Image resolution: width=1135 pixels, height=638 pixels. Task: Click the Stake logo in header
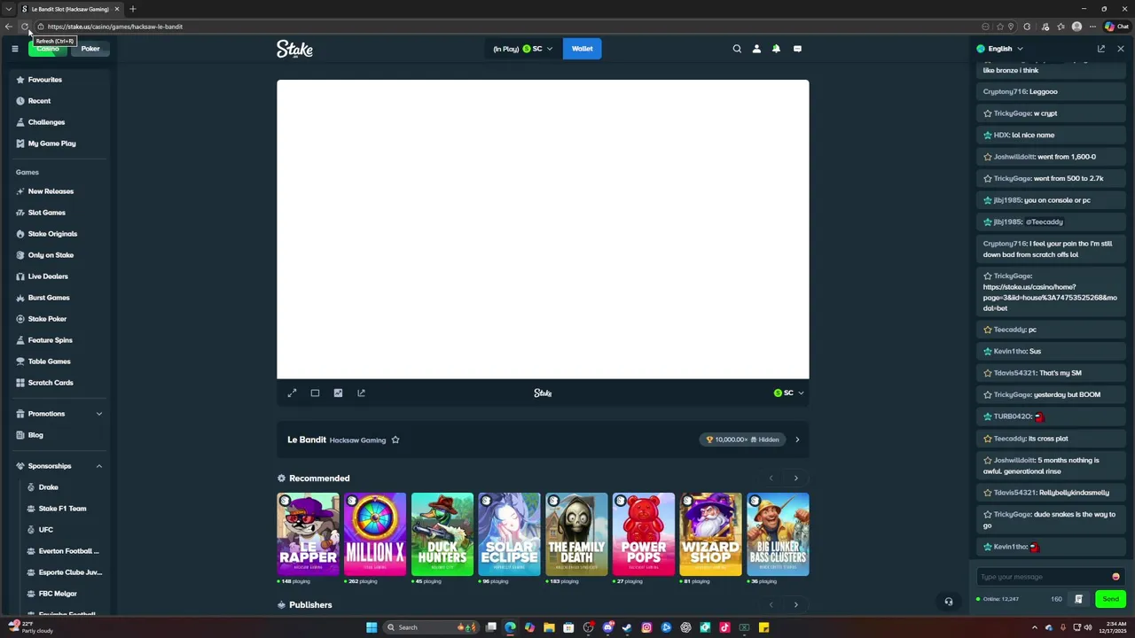[x=294, y=49]
